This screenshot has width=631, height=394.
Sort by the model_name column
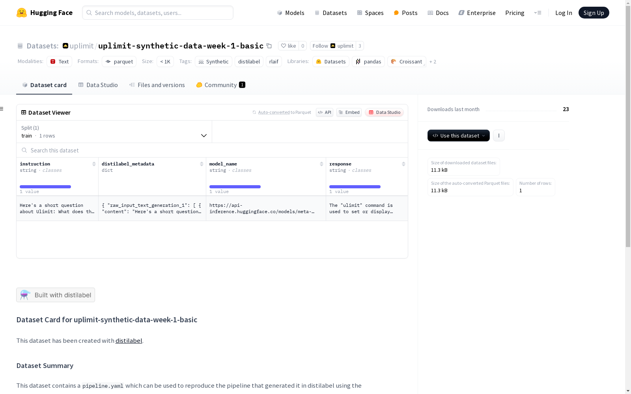321,164
